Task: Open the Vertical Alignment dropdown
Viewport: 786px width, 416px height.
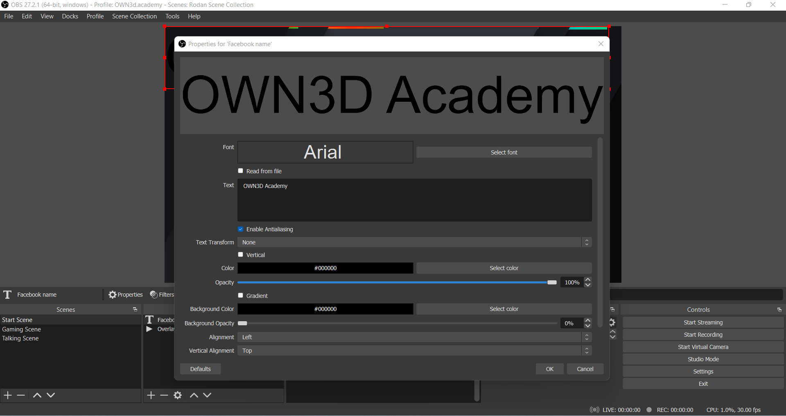Action: [414, 351]
